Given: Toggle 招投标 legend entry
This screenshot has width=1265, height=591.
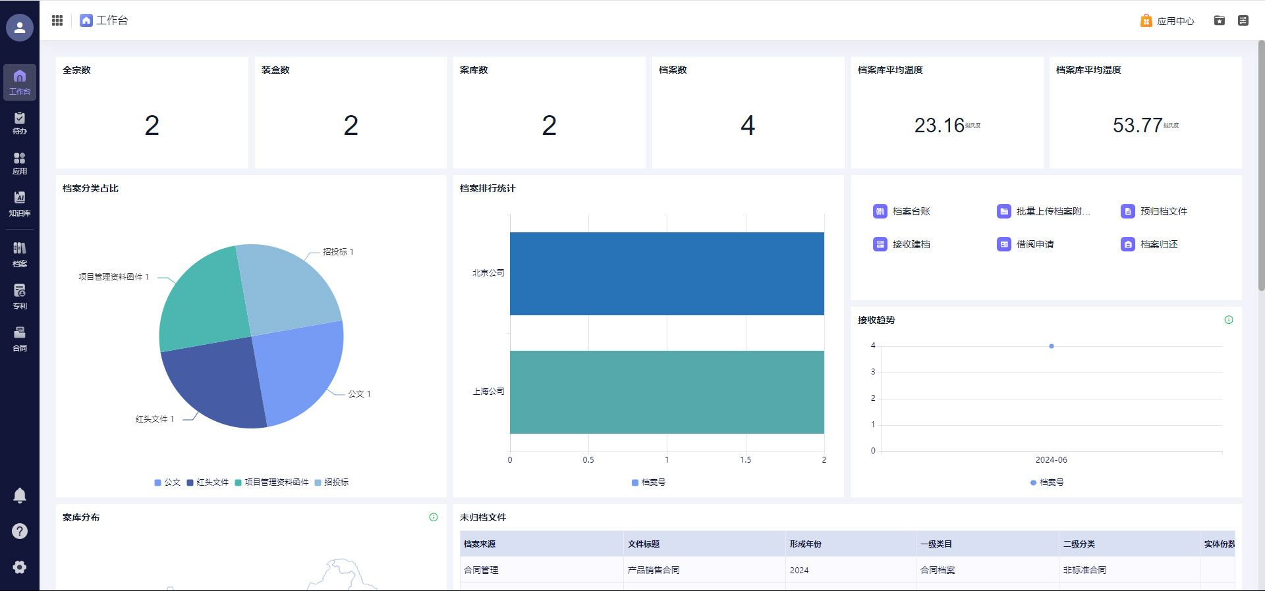Looking at the screenshot, I should [331, 482].
